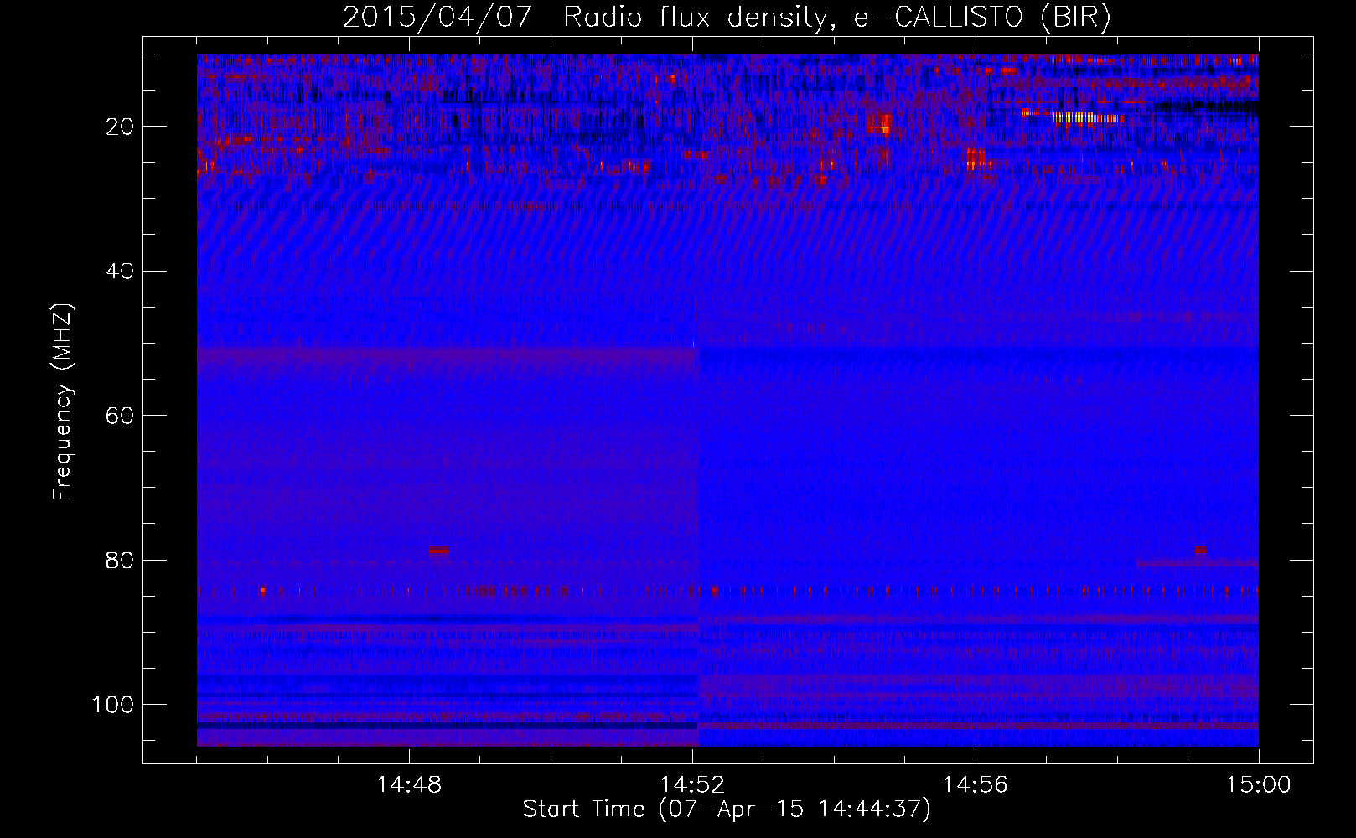Image resolution: width=1356 pixels, height=838 pixels.
Task: Click the 14:48 time tick label
Action: click(x=409, y=785)
